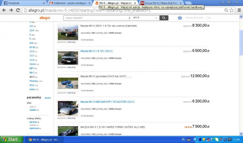Open the Mazda MX-5 2001r 1.6 16v listing title
Screen dimensions: 243x143
point(109,26)
